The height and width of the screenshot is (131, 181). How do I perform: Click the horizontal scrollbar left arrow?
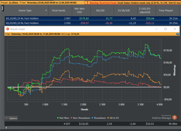(6, 128)
